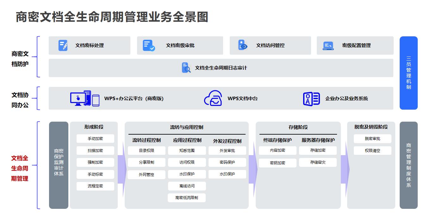Click the 文档密级审批 checkmark document icon
431x218 pixels.
pyautogui.click(x=148, y=45)
